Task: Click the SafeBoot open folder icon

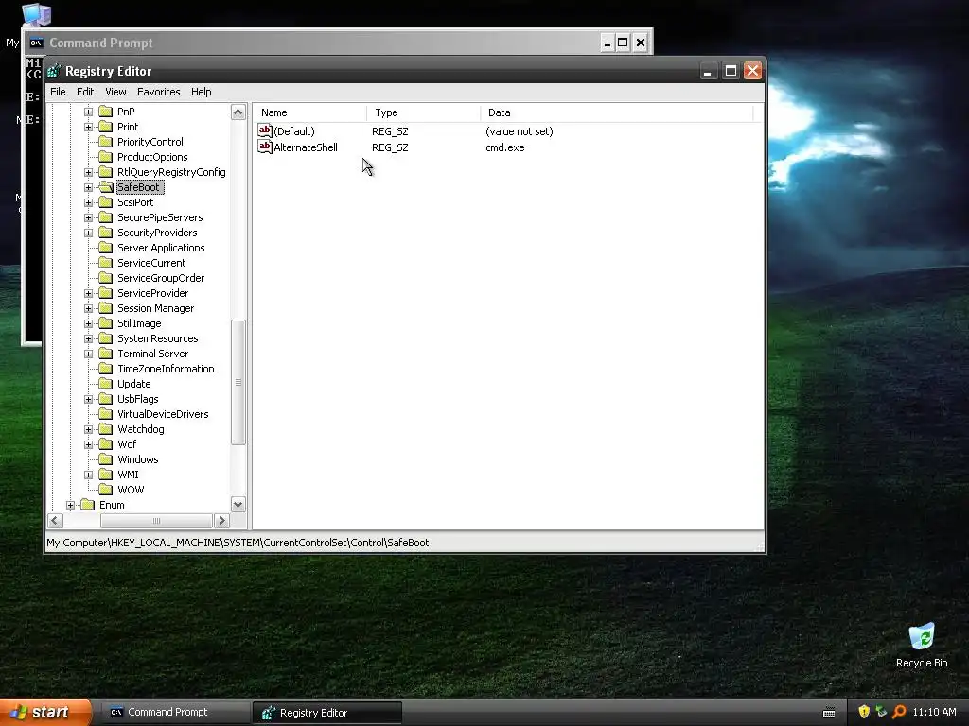Action: click(x=106, y=187)
